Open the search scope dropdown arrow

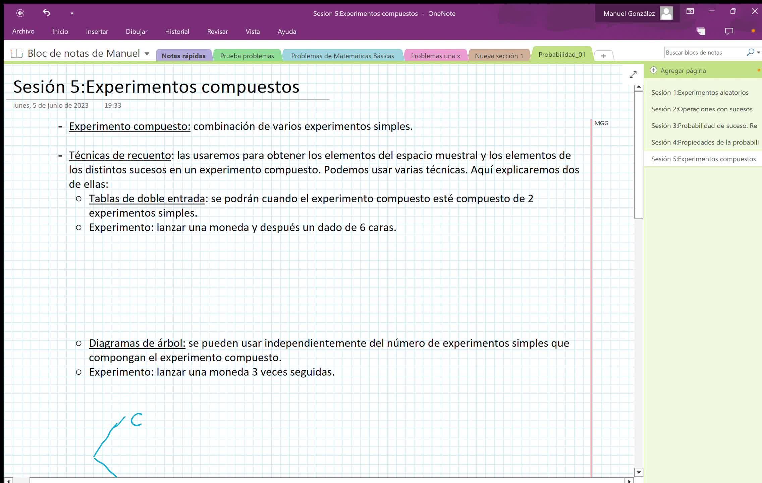(x=758, y=52)
